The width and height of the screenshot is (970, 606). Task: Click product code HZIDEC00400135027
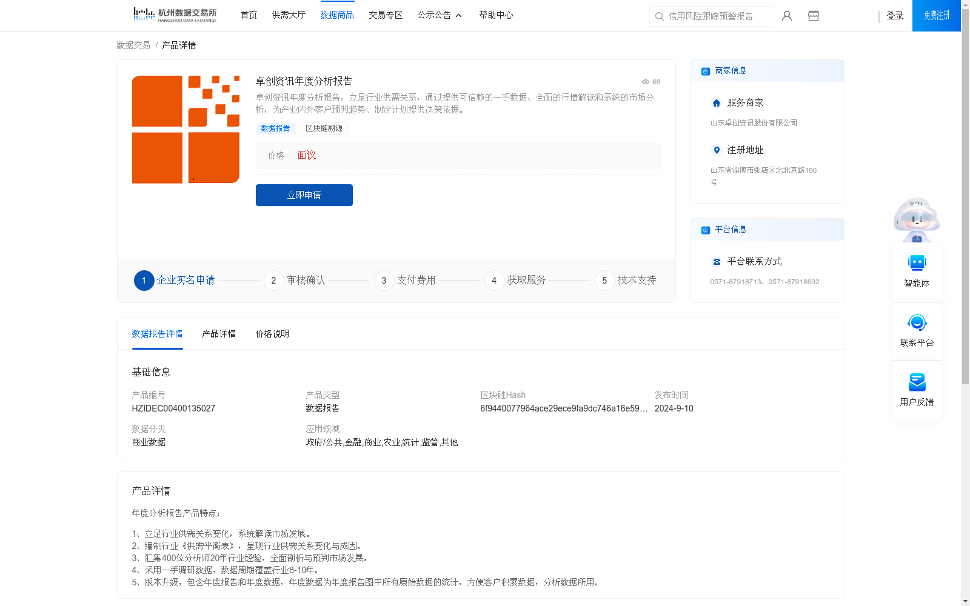[x=173, y=408]
